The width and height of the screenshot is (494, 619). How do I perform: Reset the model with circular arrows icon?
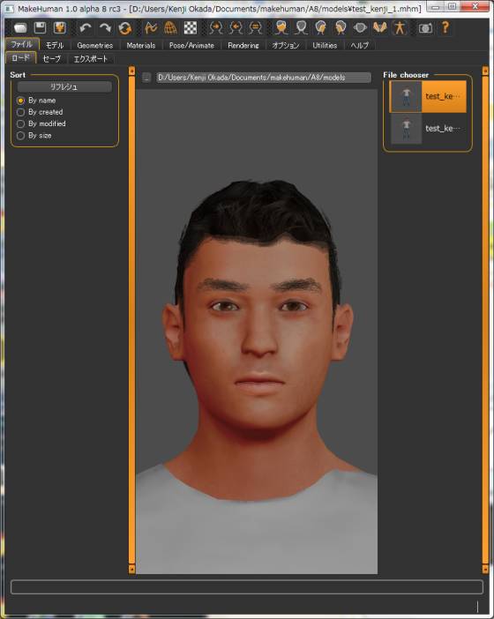(x=124, y=27)
